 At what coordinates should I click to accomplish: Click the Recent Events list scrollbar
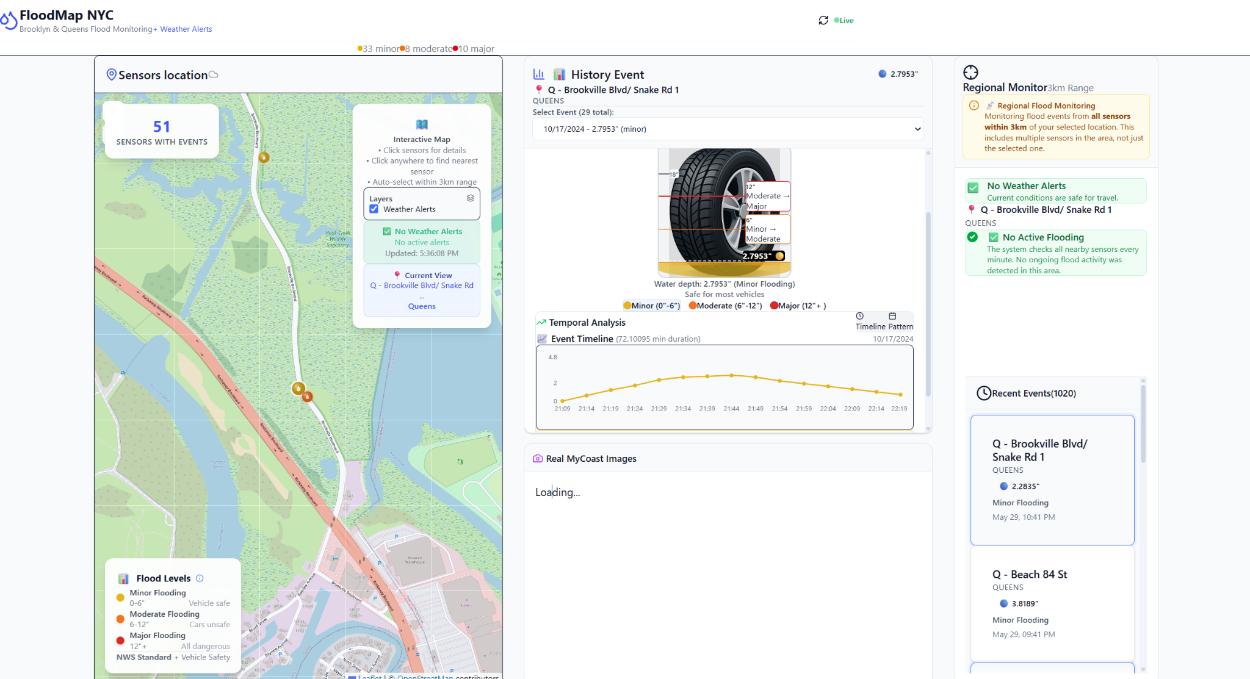point(1143,423)
